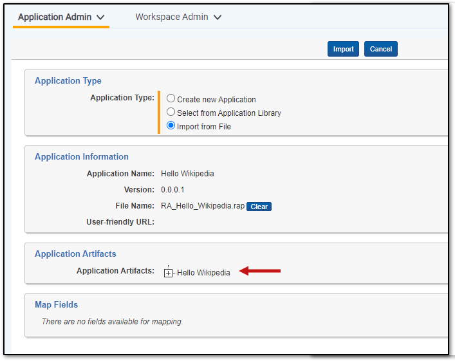Click the File Name label
Viewport: 455px width, 361px height.
tap(135, 206)
